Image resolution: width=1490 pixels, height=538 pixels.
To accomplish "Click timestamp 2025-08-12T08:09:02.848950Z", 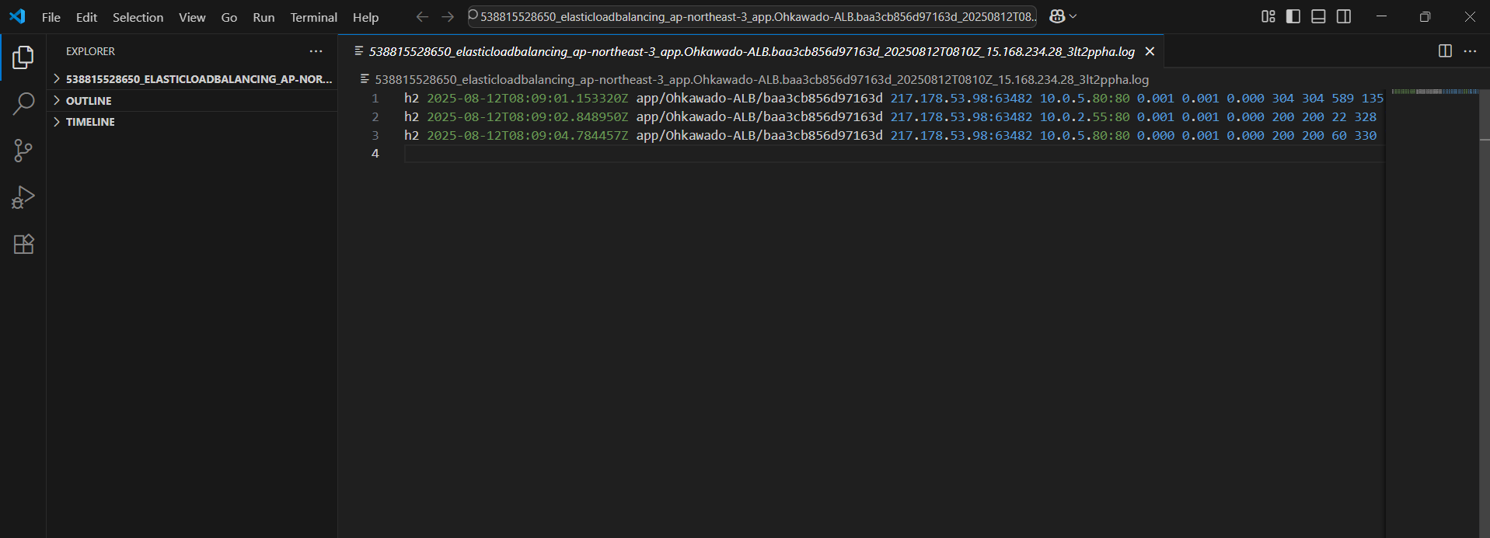I will point(527,117).
